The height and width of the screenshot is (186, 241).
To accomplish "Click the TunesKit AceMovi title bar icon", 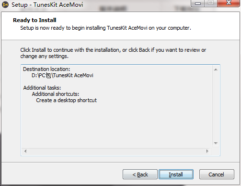I will 5,5.
